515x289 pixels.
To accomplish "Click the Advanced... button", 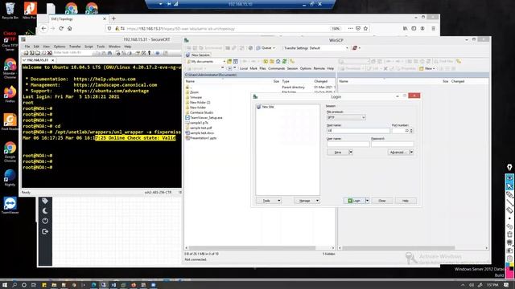I will click(398, 152).
